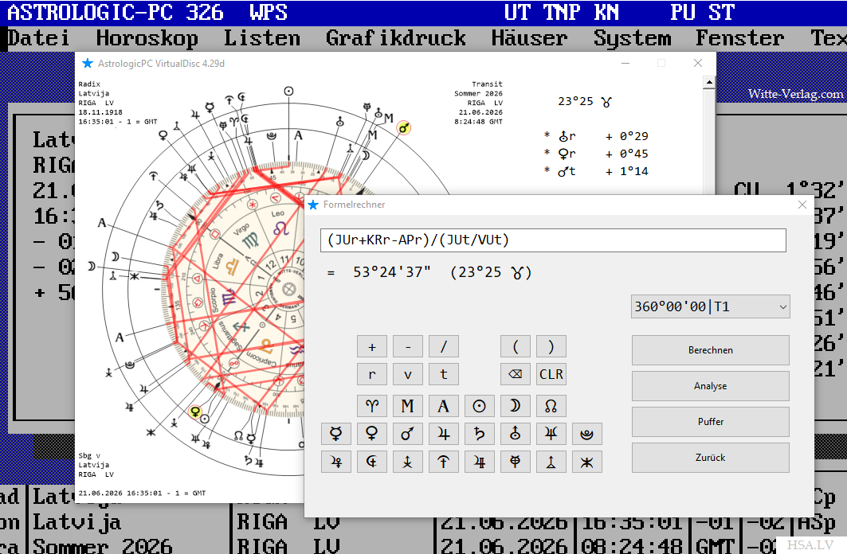Open the Häuser menu
The width and height of the screenshot is (847, 554).
point(529,38)
